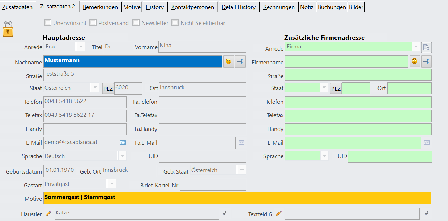Open the Rechnungen tab
This screenshot has height=221, width=448.
[279, 7]
